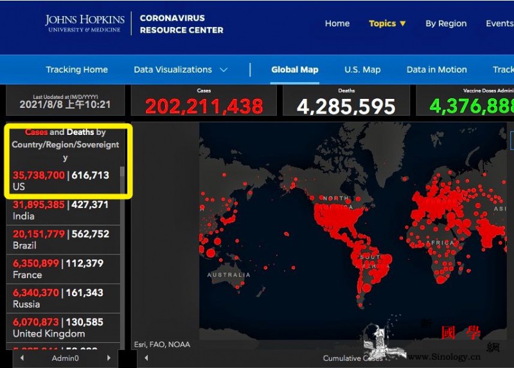The width and height of the screenshot is (514, 368).
Task: Select the US row in country list
Action: [63, 181]
